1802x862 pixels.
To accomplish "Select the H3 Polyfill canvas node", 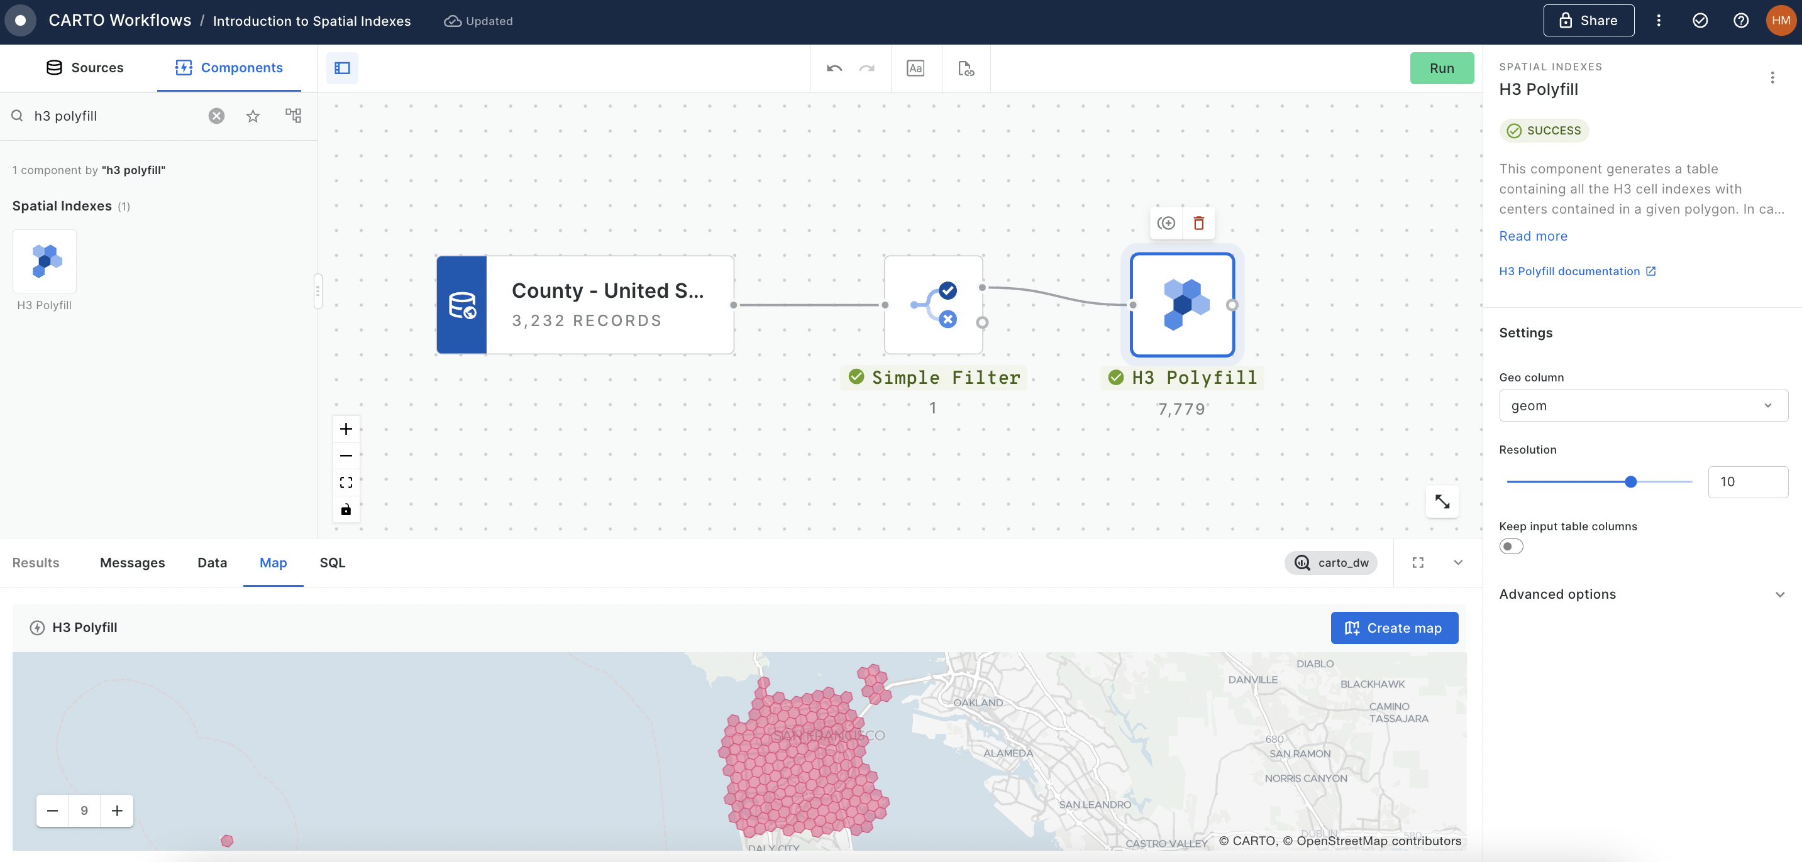I will (x=1181, y=305).
